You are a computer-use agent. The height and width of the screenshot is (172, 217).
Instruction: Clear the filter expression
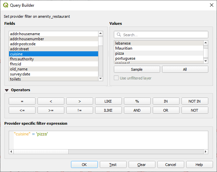[142, 165]
